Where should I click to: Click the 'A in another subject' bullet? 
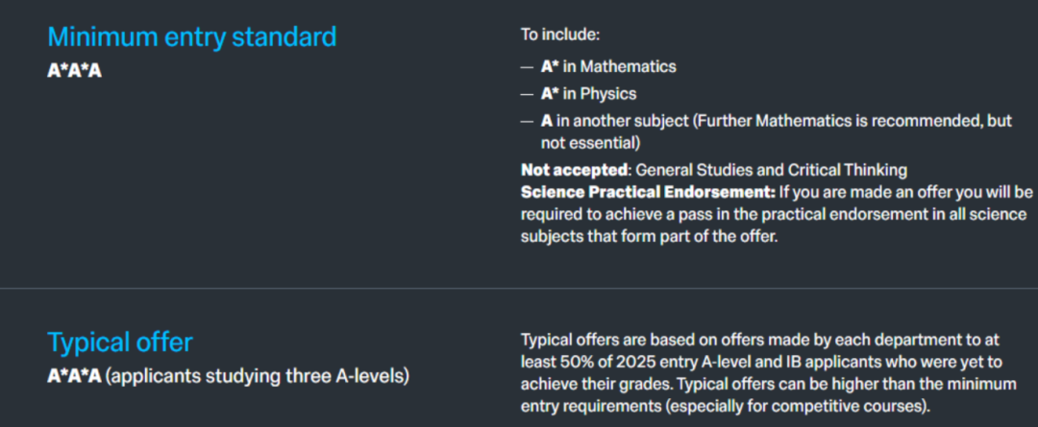[615, 121]
